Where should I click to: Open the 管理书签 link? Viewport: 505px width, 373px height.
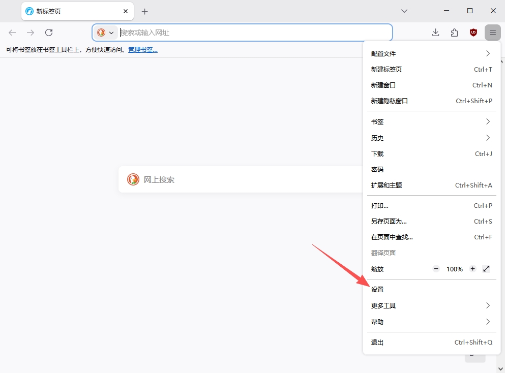point(143,50)
